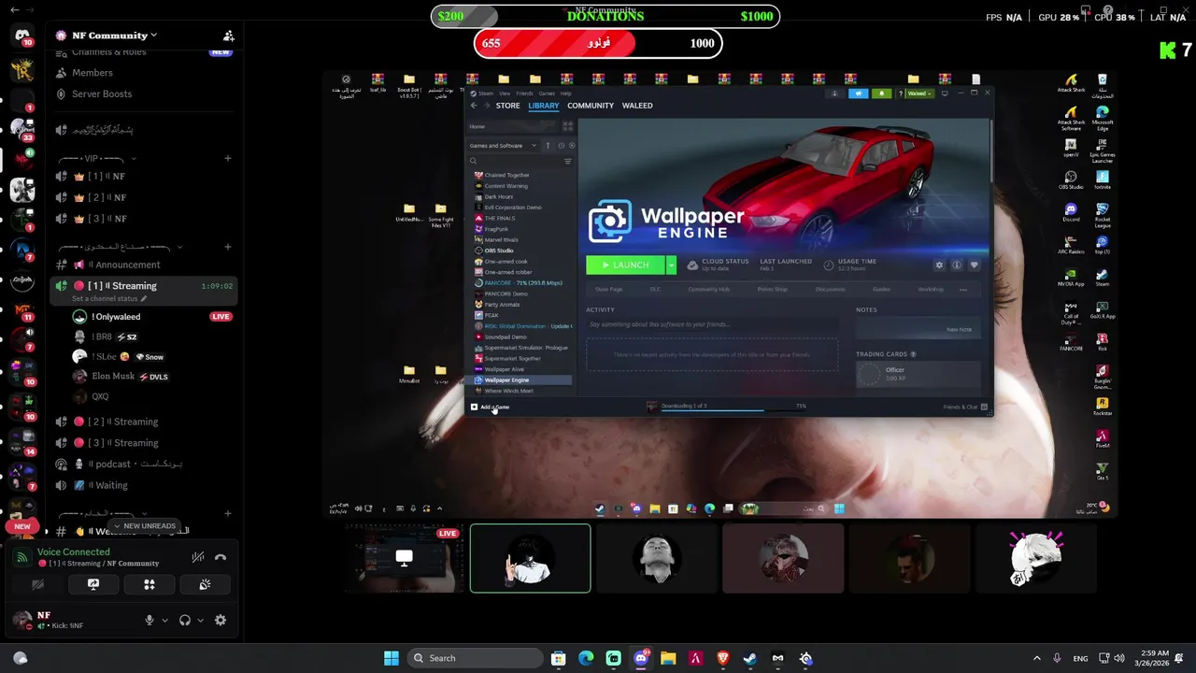
Task: Add a channel to VIP category
Action: (x=227, y=159)
